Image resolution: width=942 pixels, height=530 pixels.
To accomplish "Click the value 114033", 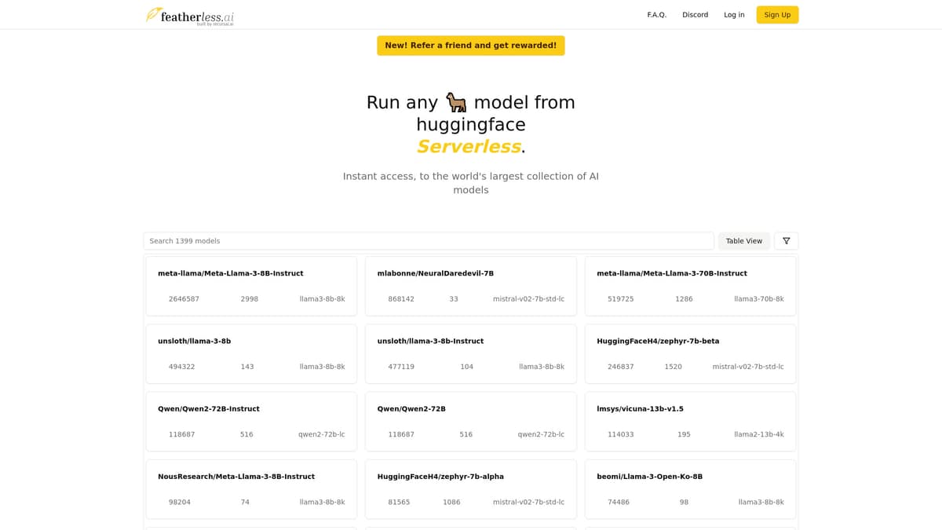I will 620,434.
